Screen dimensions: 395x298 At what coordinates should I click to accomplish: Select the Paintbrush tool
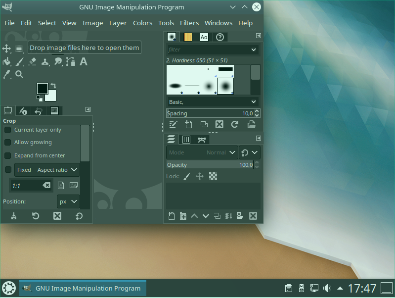[x=19, y=61]
